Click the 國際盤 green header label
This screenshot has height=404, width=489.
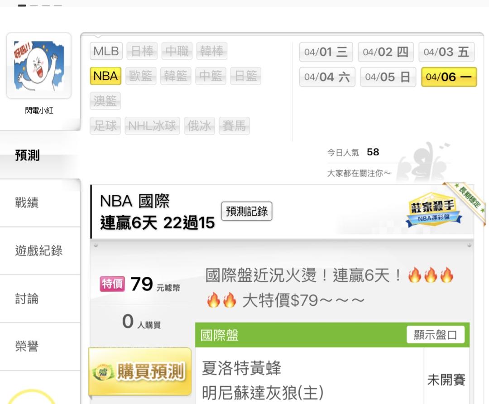click(220, 335)
